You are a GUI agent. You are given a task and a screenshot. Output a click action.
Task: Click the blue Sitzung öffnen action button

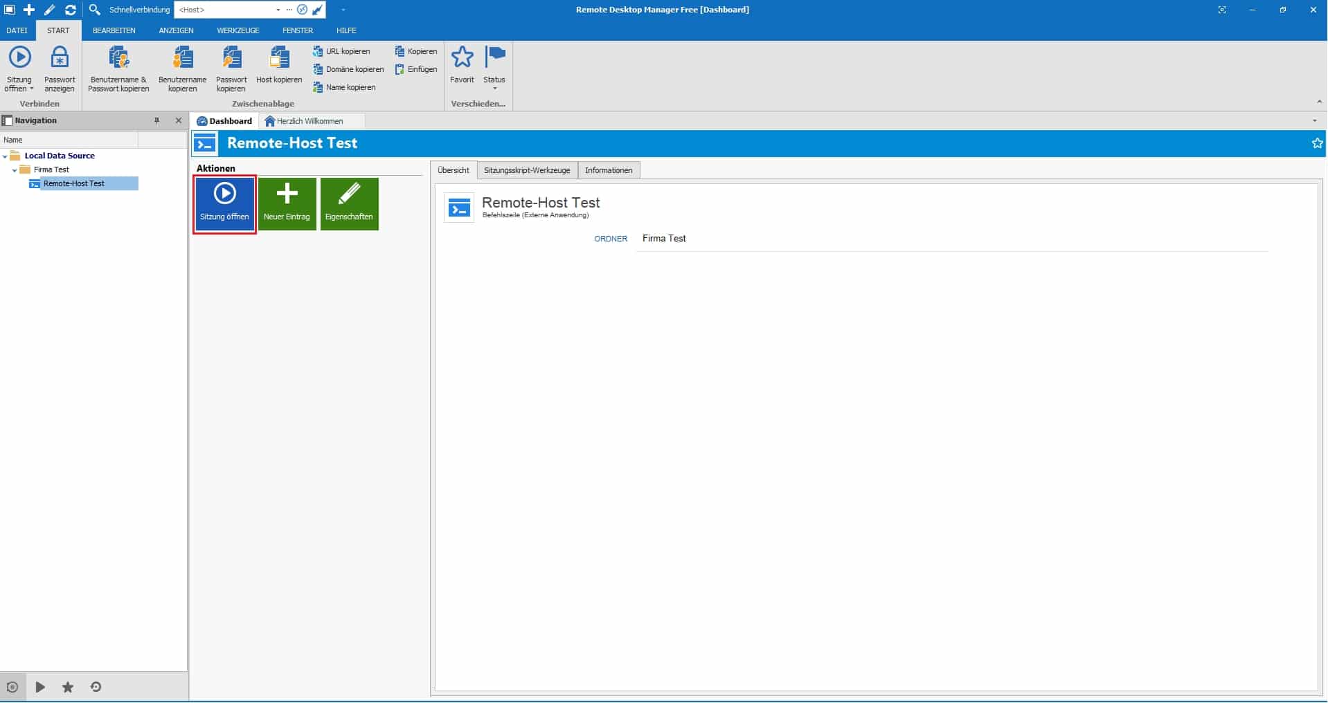coord(224,203)
